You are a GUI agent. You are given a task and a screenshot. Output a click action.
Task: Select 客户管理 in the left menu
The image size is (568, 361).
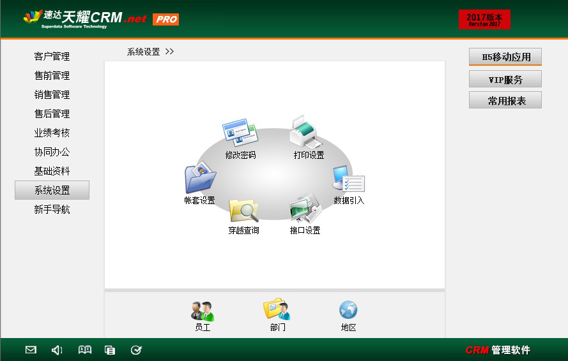(x=52, y=56)
